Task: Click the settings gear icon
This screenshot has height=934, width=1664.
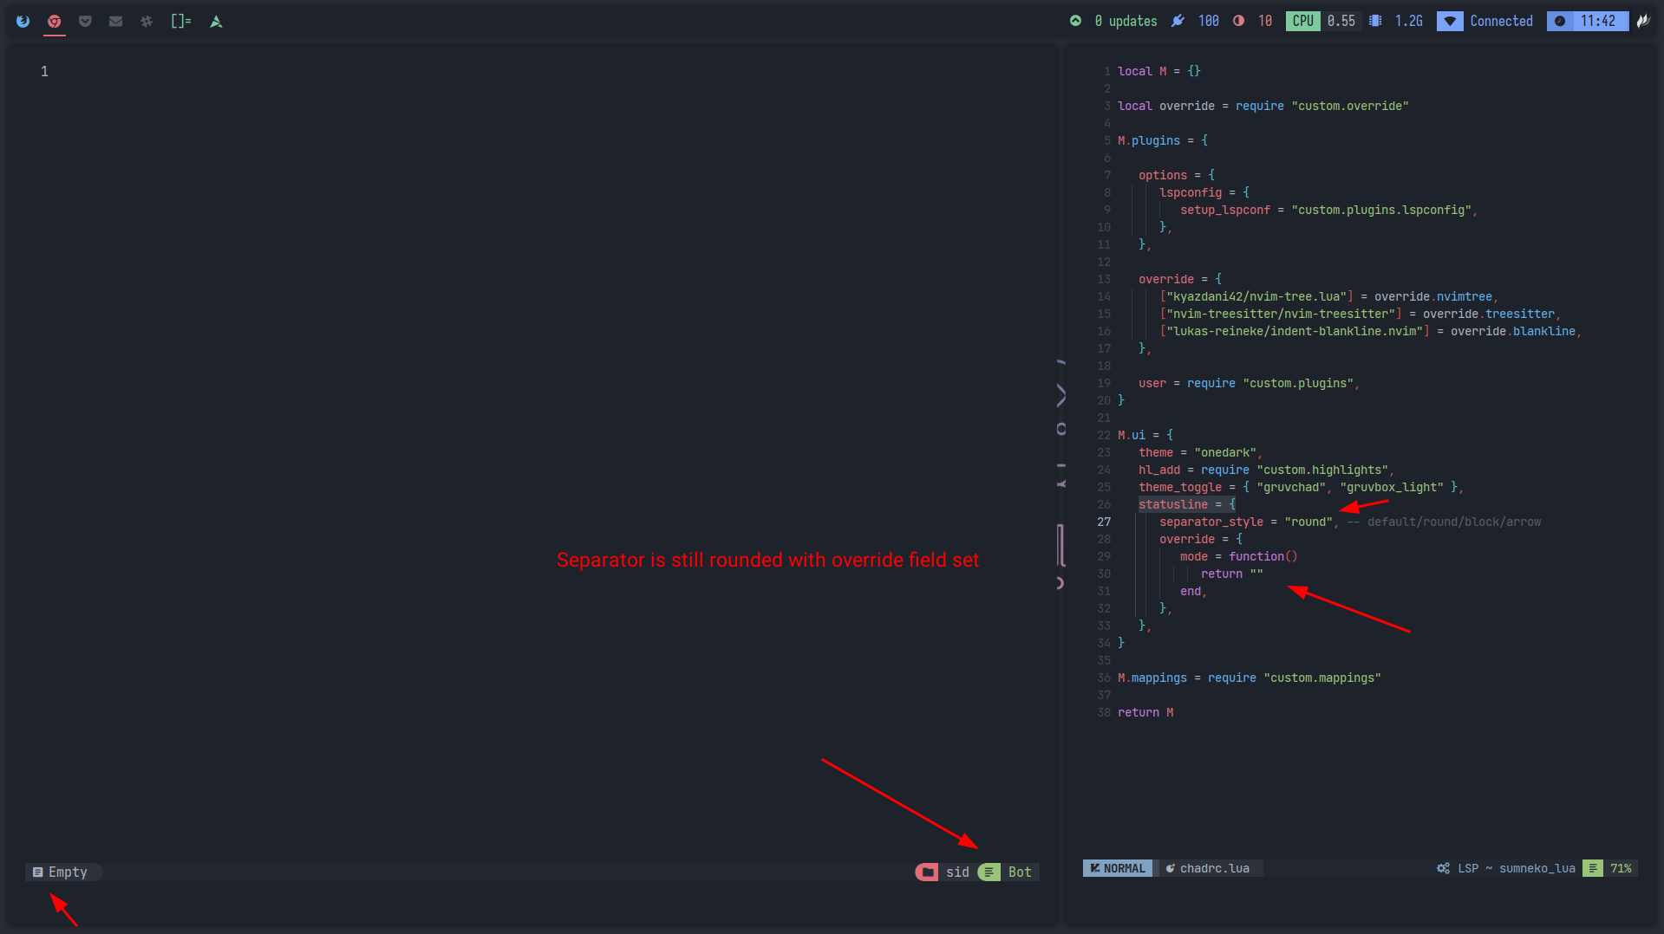Action: click(147, 21)
